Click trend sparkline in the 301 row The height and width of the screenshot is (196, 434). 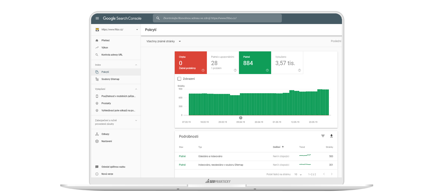[x=305, y=165]
